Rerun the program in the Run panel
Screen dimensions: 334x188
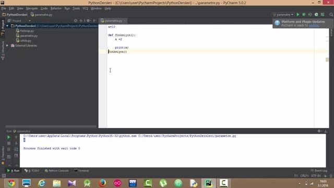tap(9, 137)
